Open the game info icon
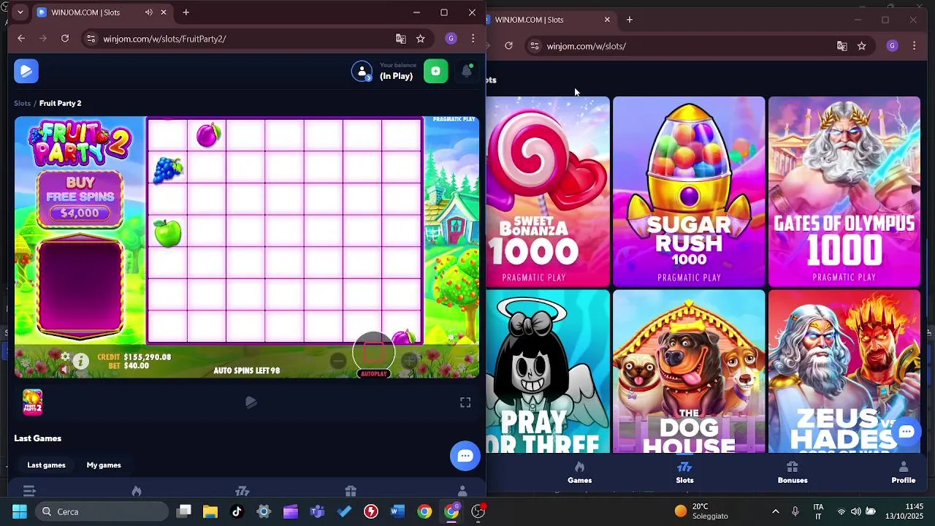 tap(80, 361)
